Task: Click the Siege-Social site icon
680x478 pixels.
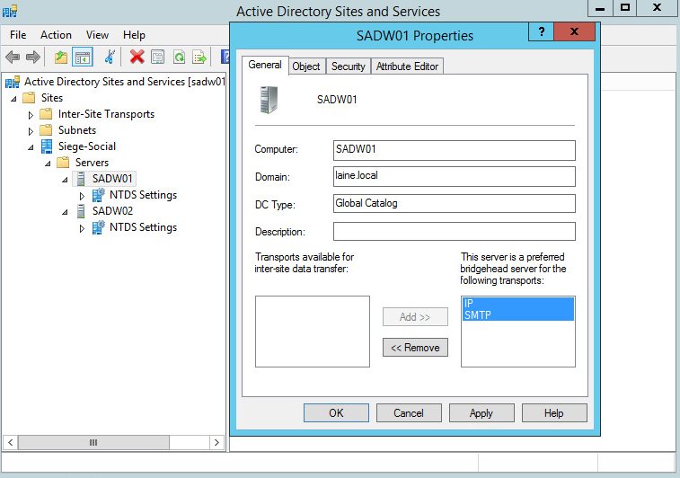Action: pos(47,146)
